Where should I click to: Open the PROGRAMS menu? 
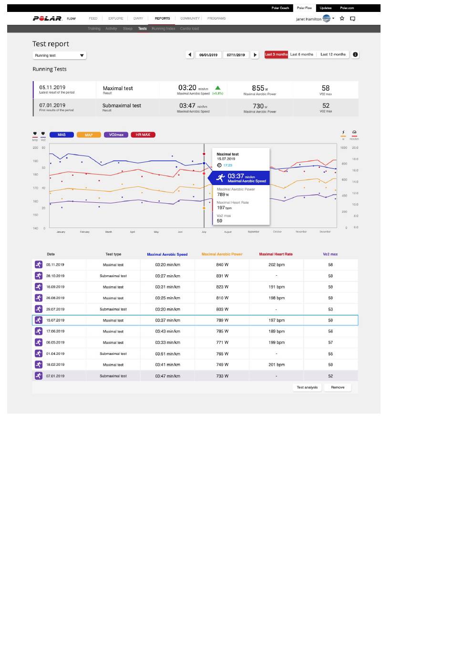(x=216, y=19)
